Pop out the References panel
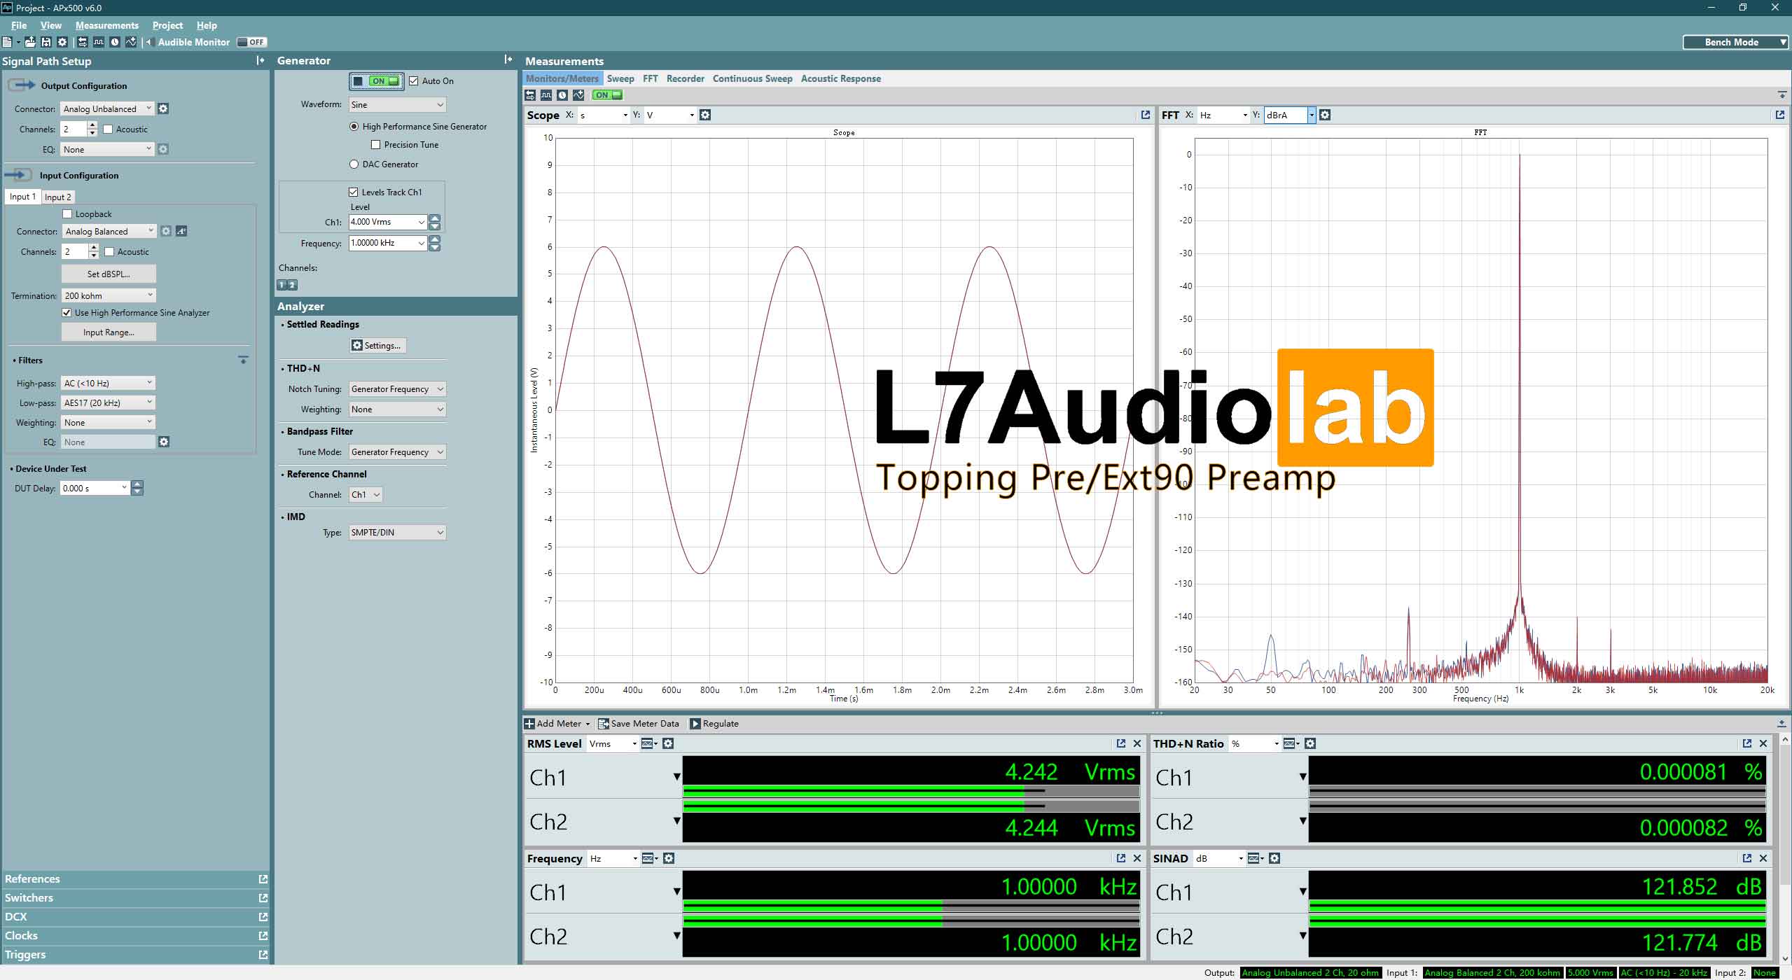 pyautogui.click(x=263, y=879)
